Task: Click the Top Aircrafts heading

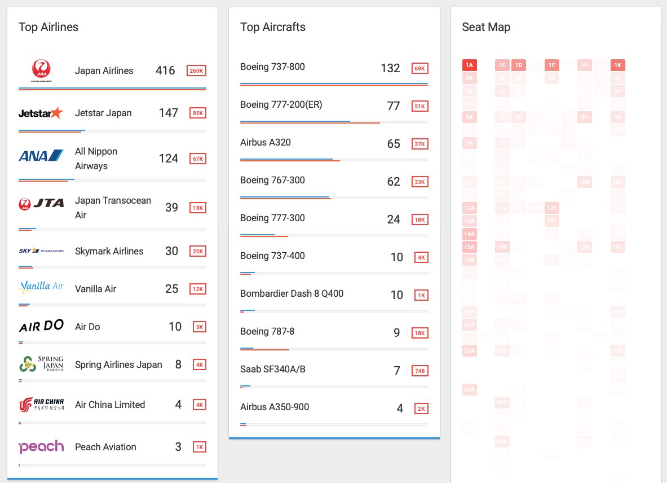Action: tap(273, 27)
